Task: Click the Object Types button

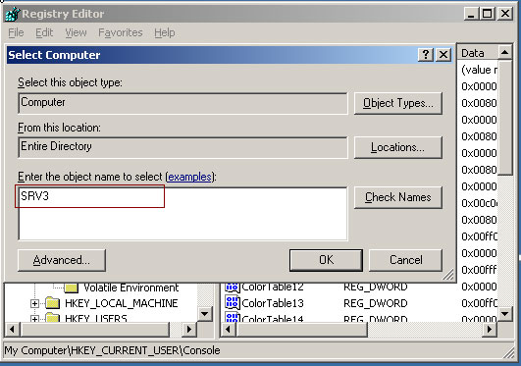Action: (398, 103)
